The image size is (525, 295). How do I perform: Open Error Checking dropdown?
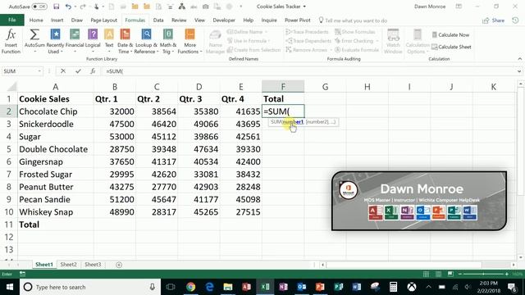click(x=357, y=41)
